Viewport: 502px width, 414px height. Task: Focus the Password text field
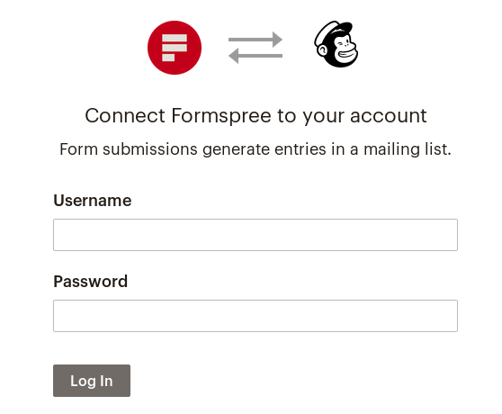(x=255, y=316)
